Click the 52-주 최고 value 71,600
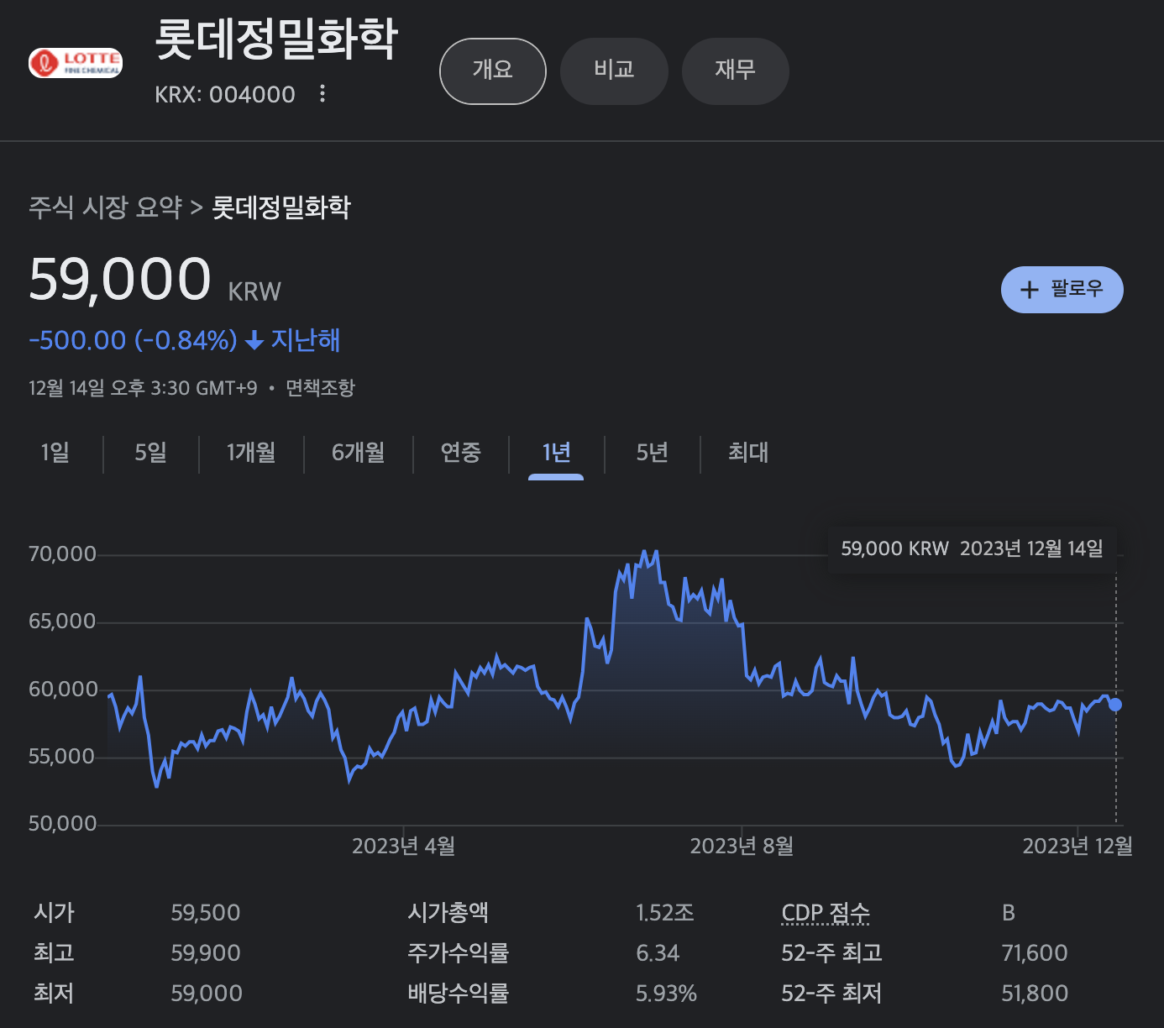 coord(1035,953)
